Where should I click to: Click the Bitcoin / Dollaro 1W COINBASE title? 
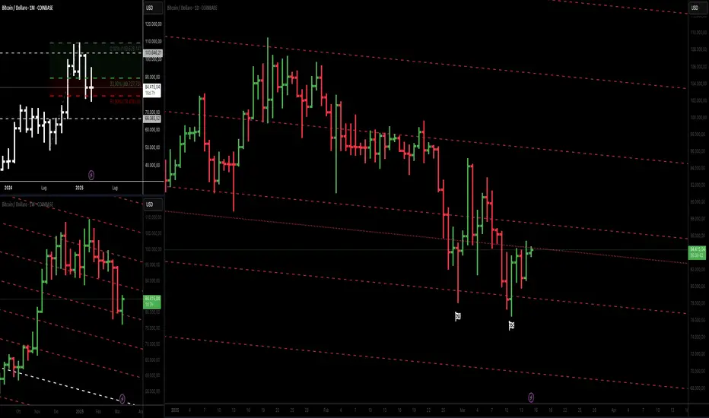coord(27,204)
